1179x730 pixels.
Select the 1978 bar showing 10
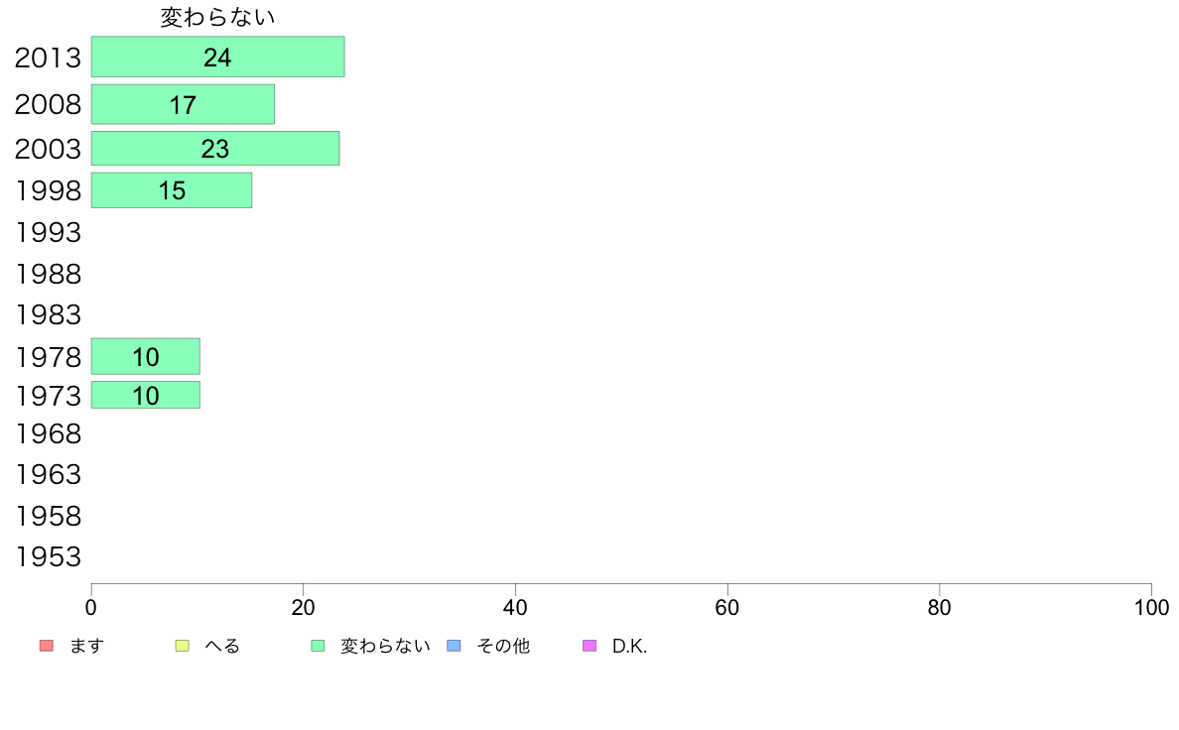(146, 356)
